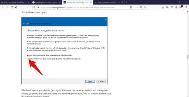Screen dimensions: 189x97
Task: Restore down the Firefox window
Action: pyautogui.click(x=180, y=2)
